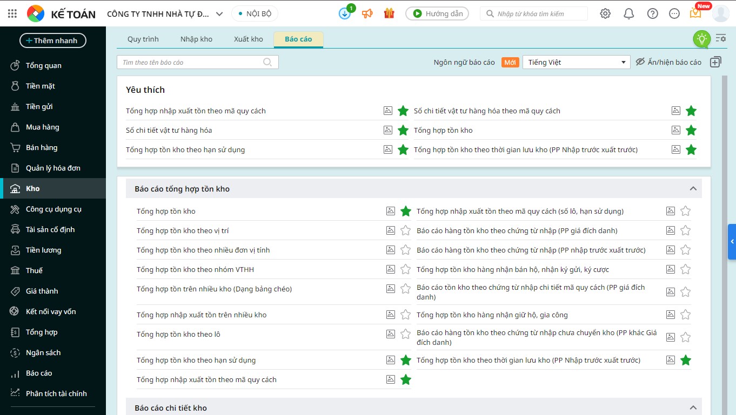Screen dimensions: 736x415
Task: Switch to Xuất kho tab
Action: (249, 39)
